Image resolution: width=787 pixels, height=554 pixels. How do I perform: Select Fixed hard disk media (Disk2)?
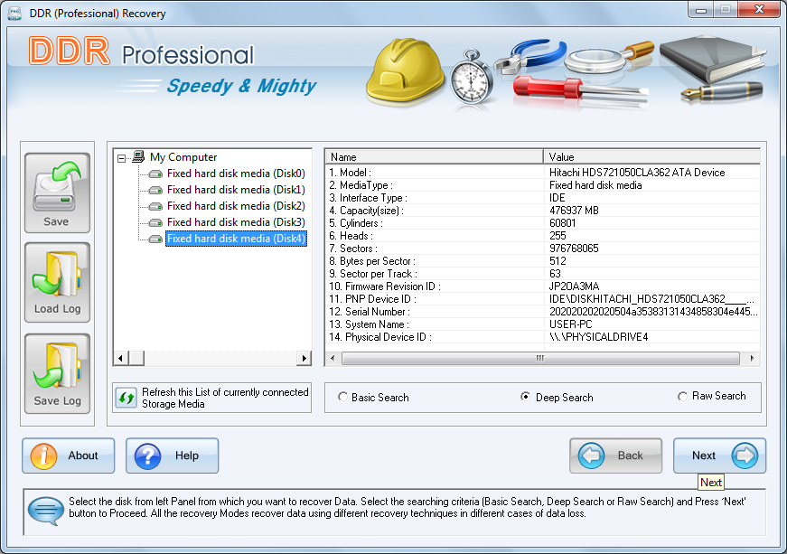click(235, 206)
